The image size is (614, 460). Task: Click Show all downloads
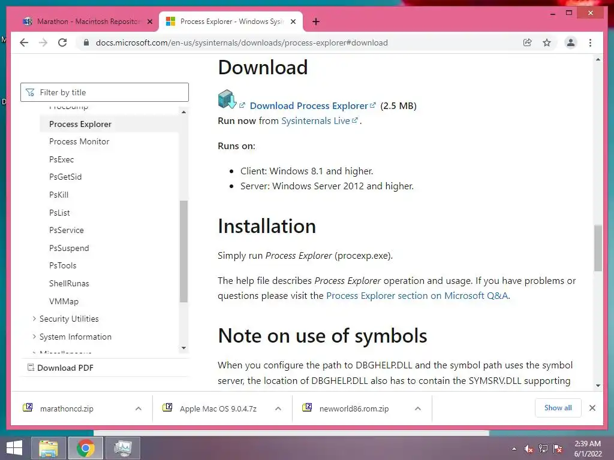point(558,408)
